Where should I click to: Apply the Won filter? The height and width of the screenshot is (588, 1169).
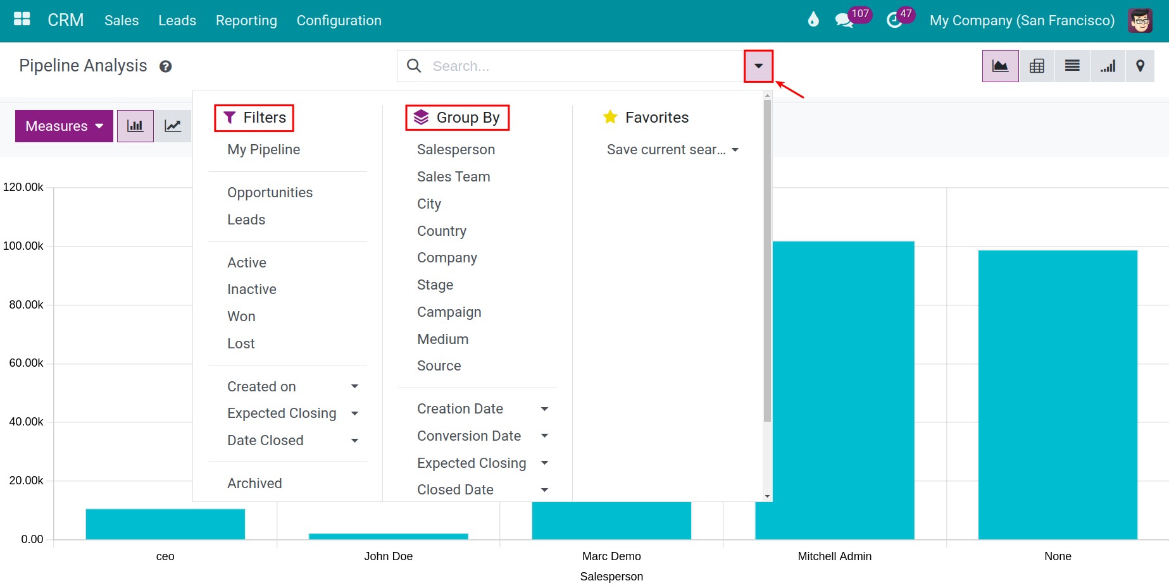[241, 317]
